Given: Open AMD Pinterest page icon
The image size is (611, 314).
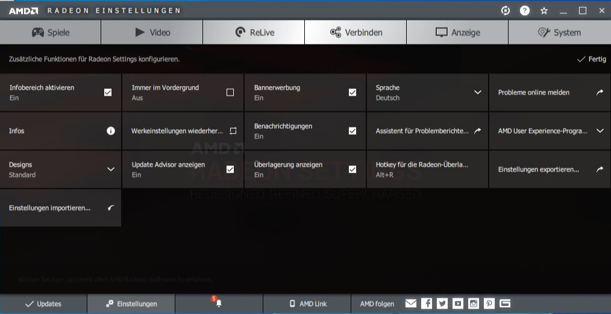Looking at the screenshot, I should tap(489, 304).
